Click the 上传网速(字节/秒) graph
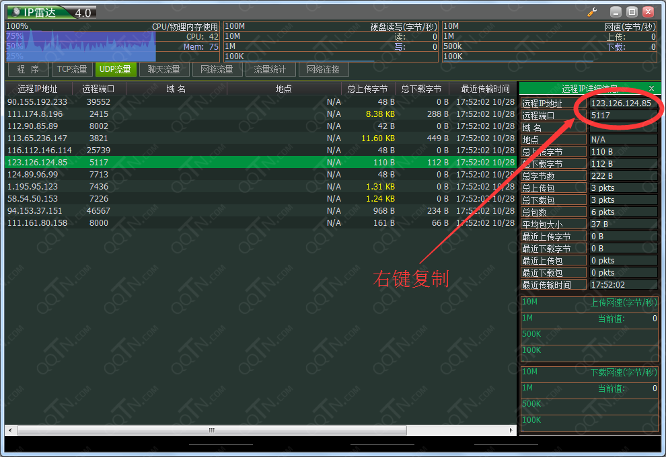This screenshot has width=666, height=457. click(589, 329)
